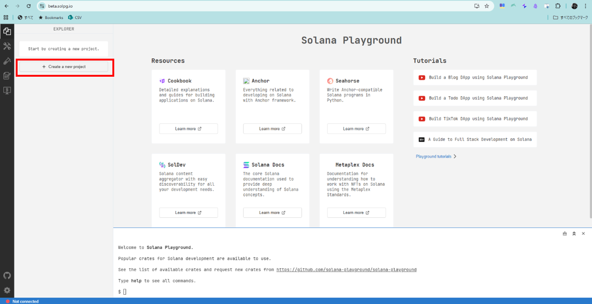This screenshot has width=592, height=304.
Task: Open Build TikTok DApp tutorial
Action: (475, 119)
